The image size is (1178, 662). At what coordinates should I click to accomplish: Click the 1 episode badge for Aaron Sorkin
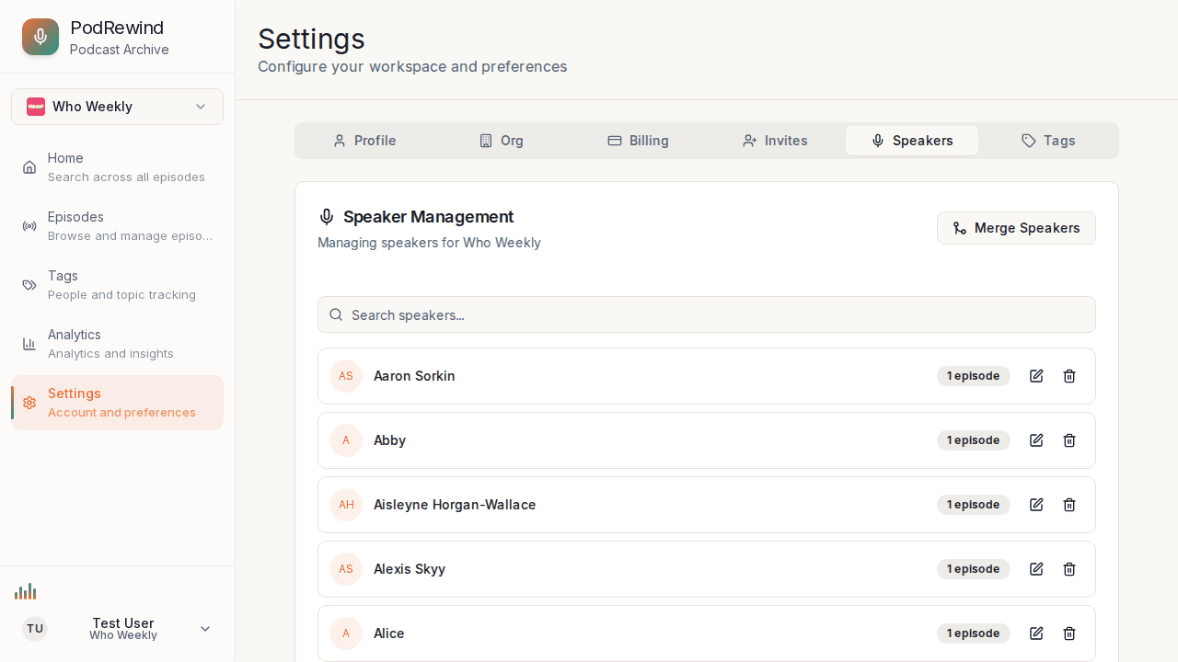973,376
